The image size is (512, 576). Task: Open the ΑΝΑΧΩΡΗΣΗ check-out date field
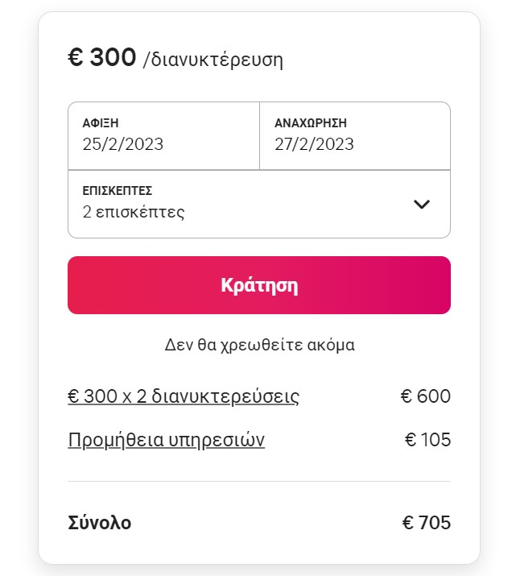pyautogui.click(x=354, y=135)
